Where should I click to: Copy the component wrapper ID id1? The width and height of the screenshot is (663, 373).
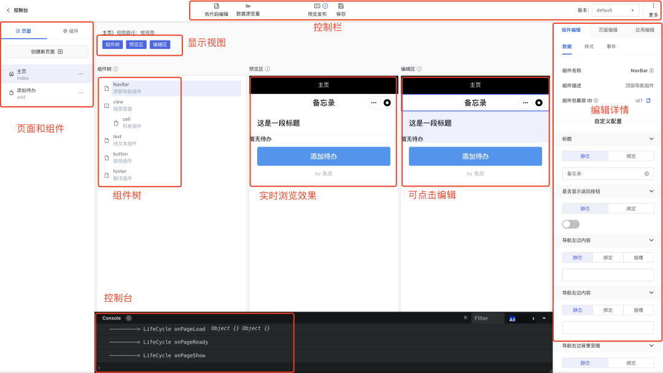[x=648, y=100]
